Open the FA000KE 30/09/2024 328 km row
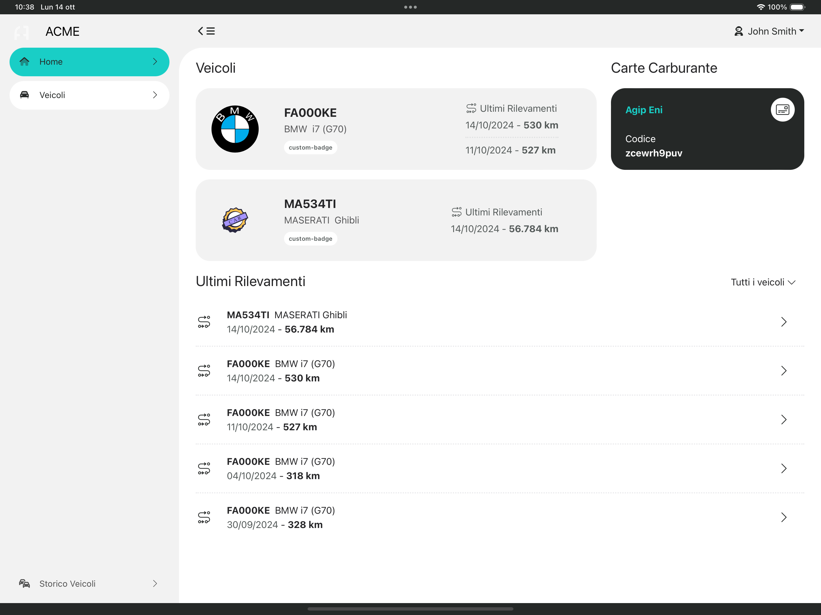This screenshot has height=615, width=821. [x=500, y=518]
